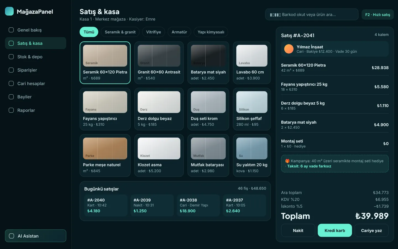Add Lavabo 60 cm product card

pos(252,63)
